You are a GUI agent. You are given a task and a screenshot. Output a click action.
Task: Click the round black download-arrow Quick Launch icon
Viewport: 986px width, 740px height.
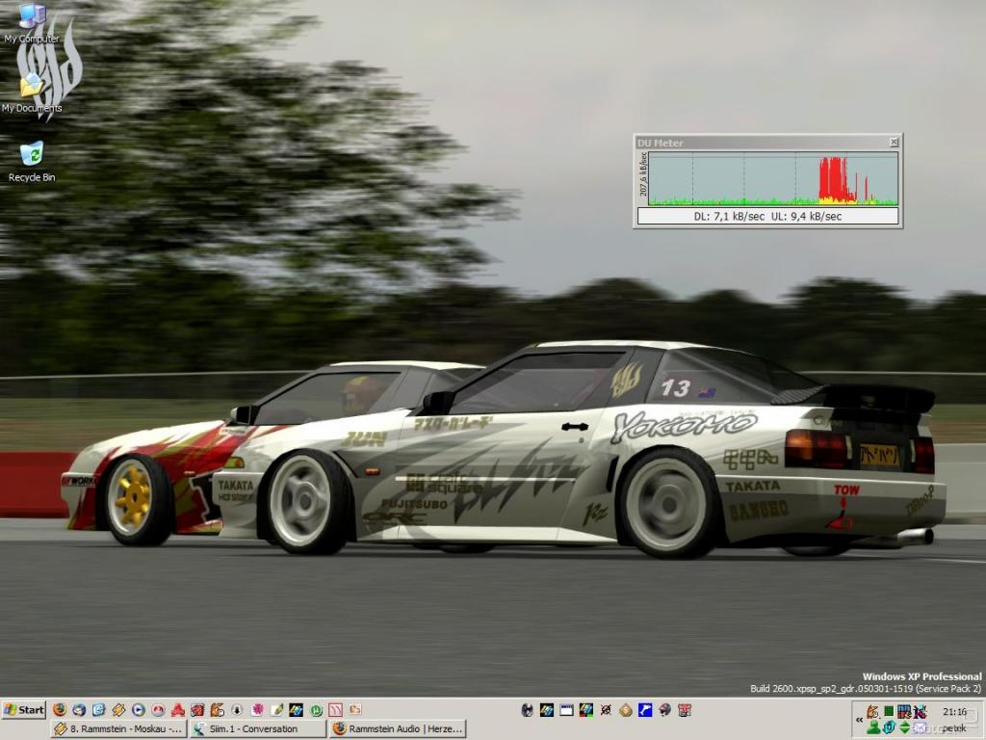click(x=237, y=710)
